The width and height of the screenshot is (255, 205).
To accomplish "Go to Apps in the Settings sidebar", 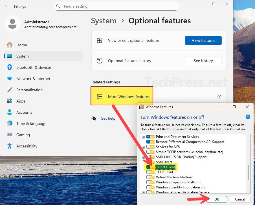I will [21, 101].
